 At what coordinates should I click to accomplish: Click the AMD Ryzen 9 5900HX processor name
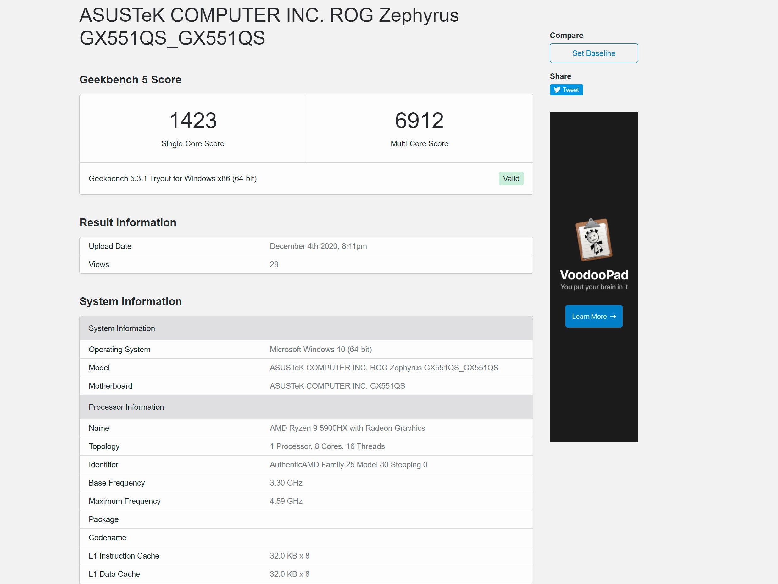pyautogui.click(x=347, y=428)
